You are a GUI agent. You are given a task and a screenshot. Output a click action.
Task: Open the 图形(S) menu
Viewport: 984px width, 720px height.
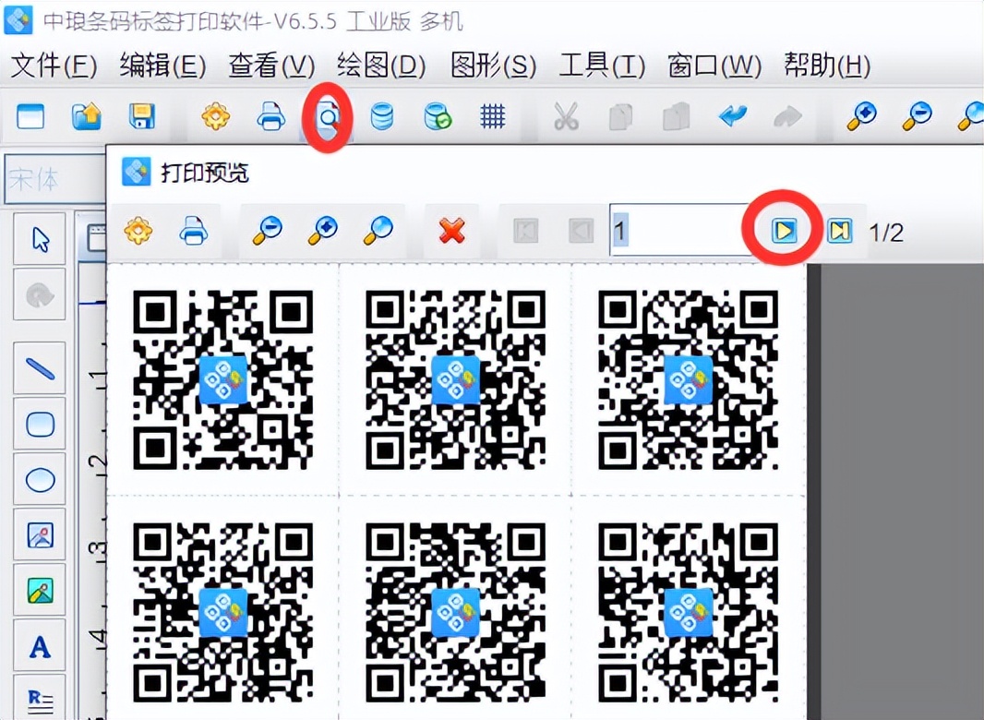pyautogui.click(x=493, y=66)
